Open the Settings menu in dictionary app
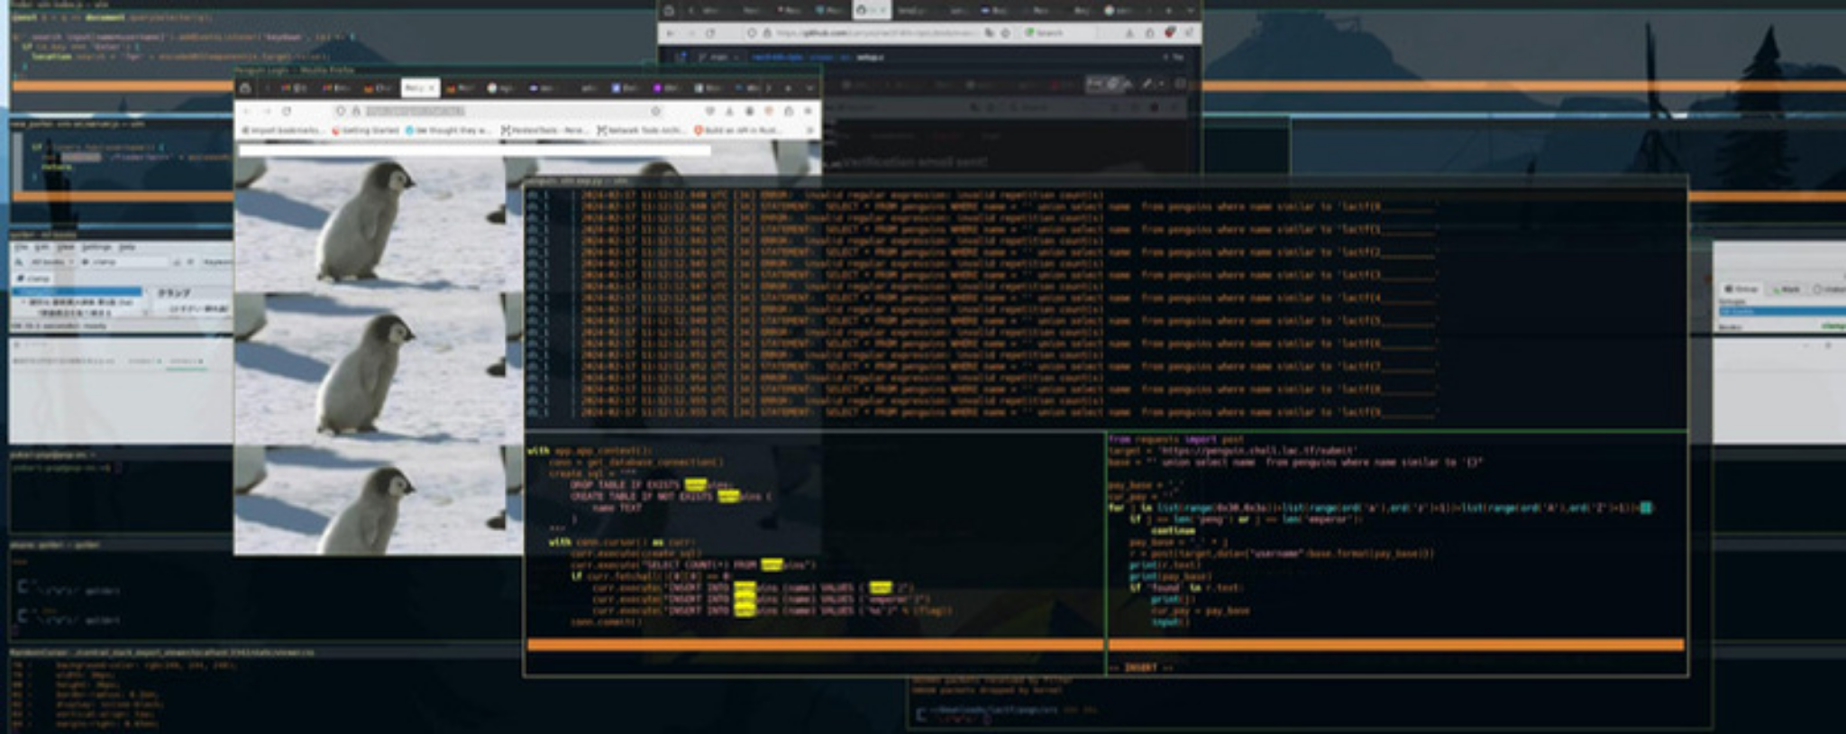 pos(96,247)
